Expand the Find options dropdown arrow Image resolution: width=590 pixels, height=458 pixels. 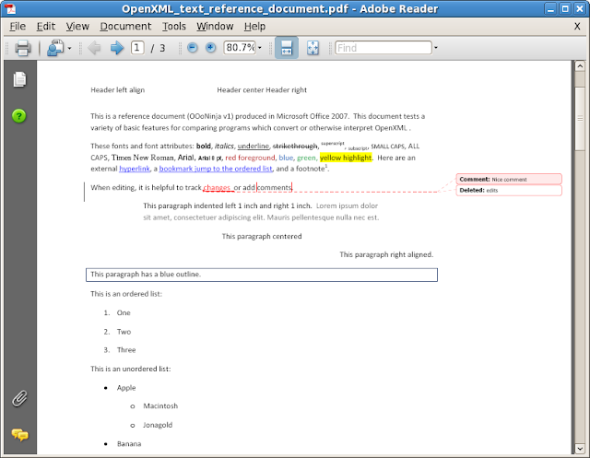pyautogui.click(x=435, y=48)
